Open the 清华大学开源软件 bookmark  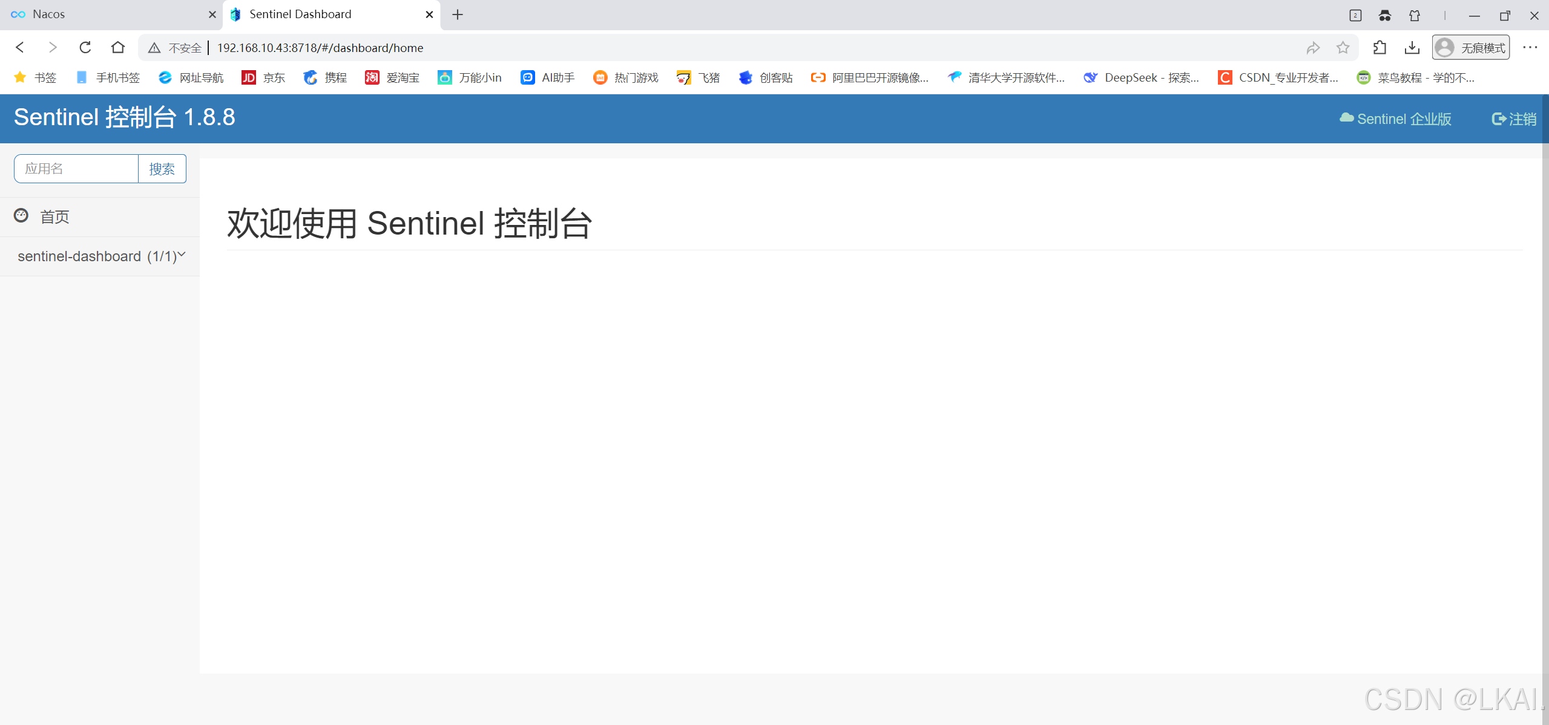point(1006,77)
